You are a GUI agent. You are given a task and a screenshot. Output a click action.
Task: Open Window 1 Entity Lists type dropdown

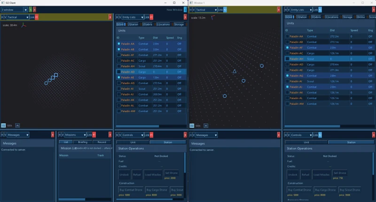pos(301,10)
